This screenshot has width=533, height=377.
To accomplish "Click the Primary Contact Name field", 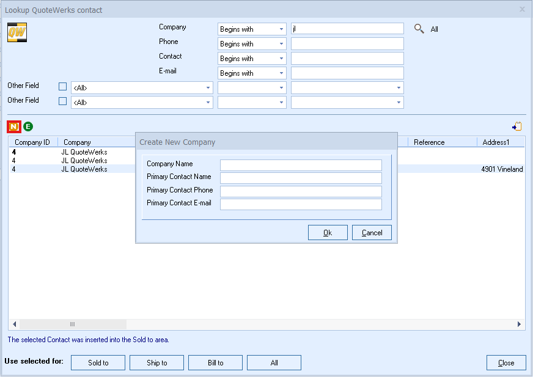I will click(301, 178).
